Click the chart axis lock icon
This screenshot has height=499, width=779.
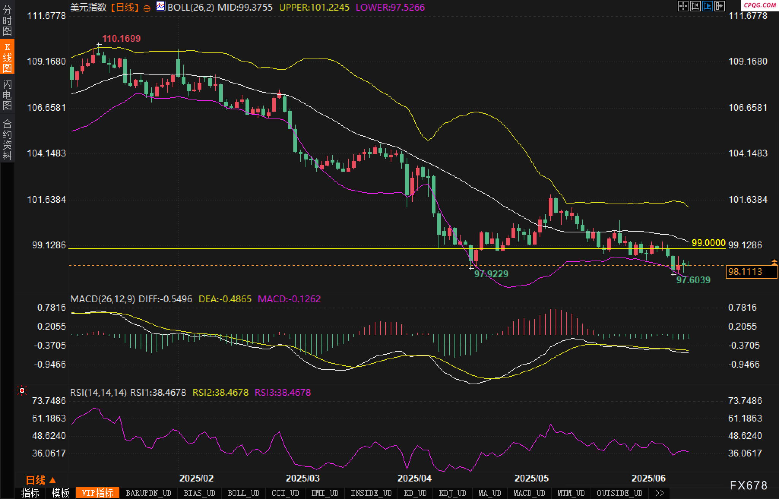[695, 6]
